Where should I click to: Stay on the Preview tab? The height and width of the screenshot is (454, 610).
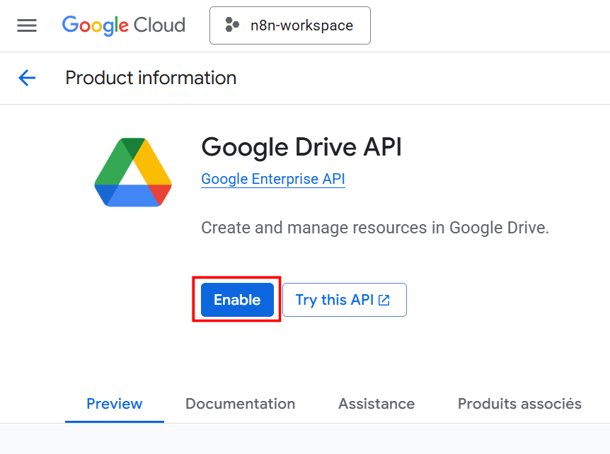[114, 404]
